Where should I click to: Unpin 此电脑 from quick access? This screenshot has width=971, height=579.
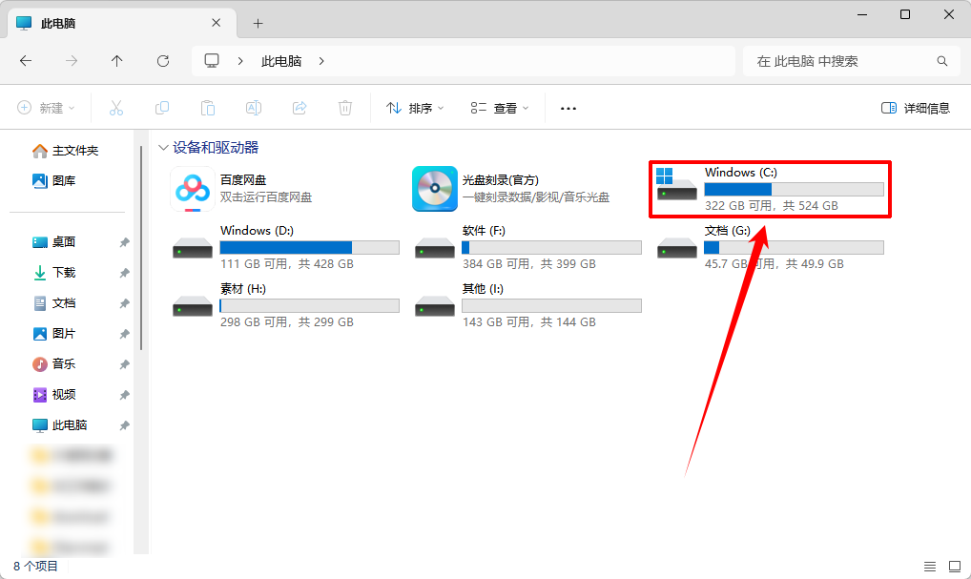point(124,424)
